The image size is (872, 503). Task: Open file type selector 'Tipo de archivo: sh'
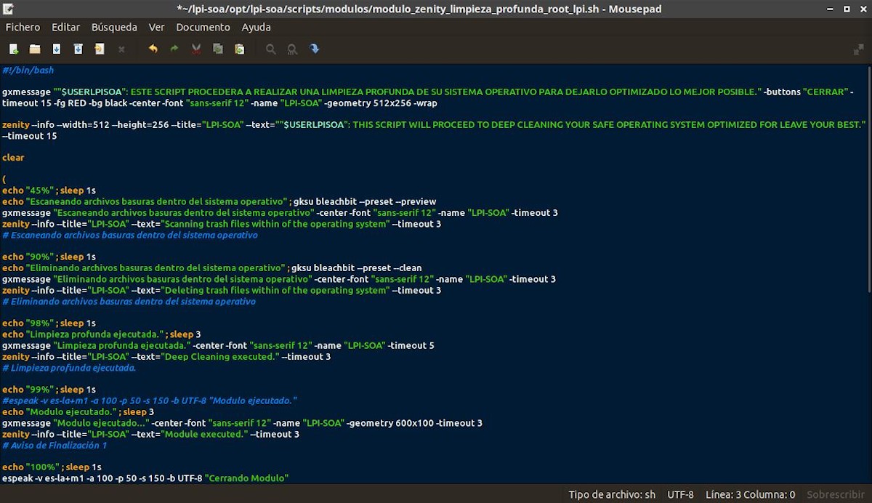click(x=611, y=494)
